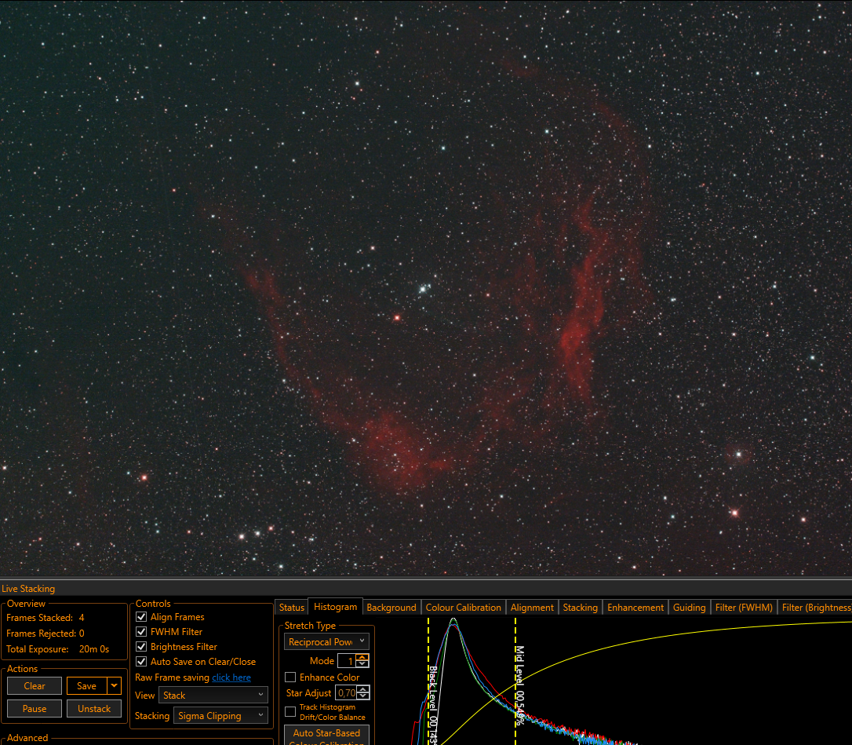Switch to the Colour Calibration tab
The width and height of the screenshot is (852, 745).
(x=463, y=608)
